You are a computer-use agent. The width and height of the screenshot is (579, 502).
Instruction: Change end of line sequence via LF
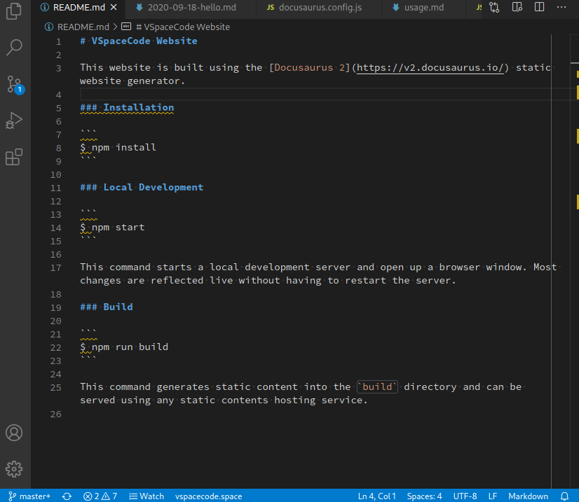(x=493, y=496)
